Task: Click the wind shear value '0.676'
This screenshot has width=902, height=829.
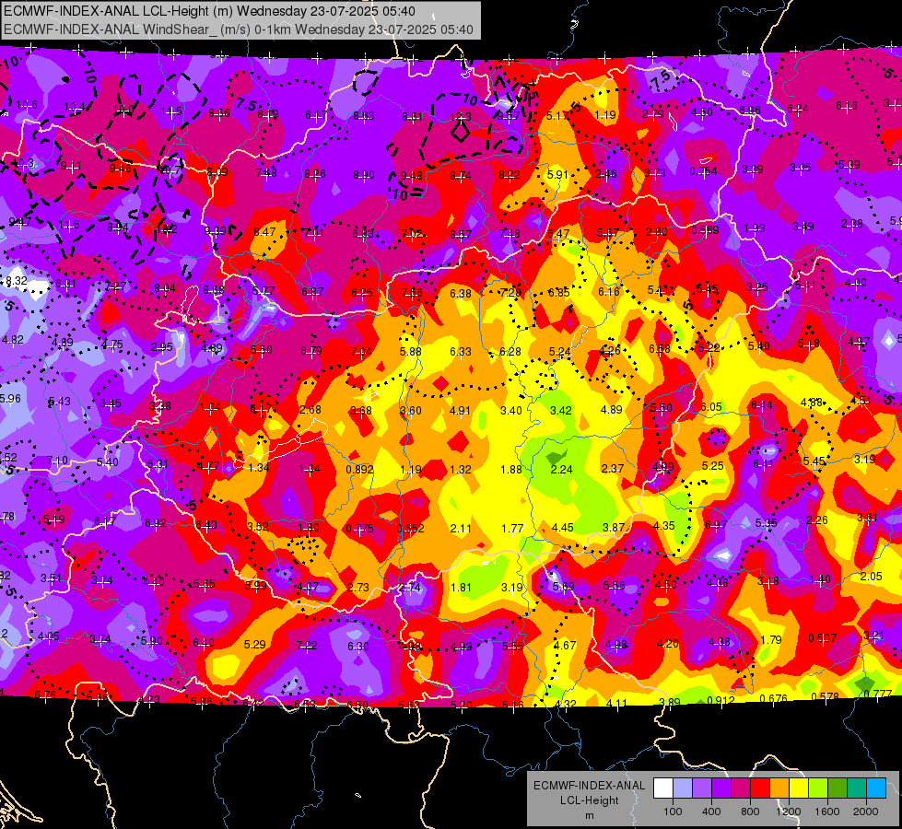Action: click(773, 698)
